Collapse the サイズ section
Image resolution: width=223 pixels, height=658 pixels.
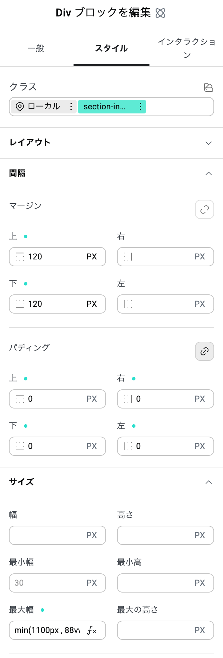(209, 482)
